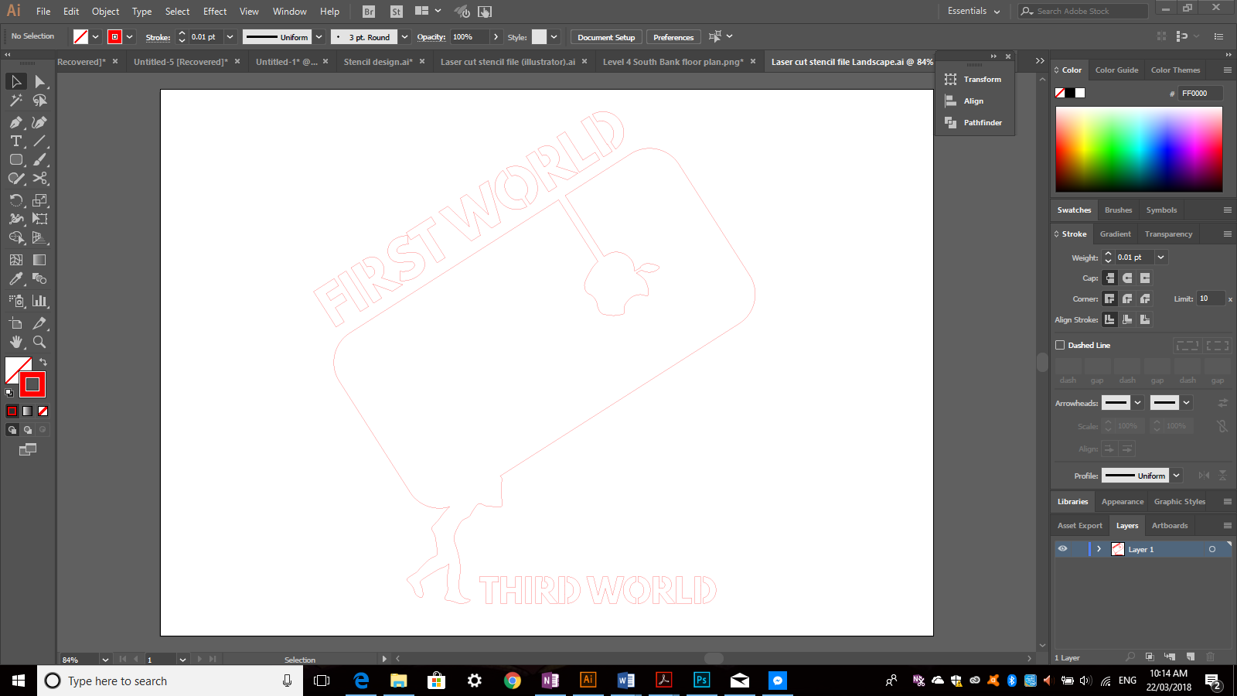This screenshot has width=1237, height=696.
Task: Select the Rotate tool
Action: click(x=16, y=200)
